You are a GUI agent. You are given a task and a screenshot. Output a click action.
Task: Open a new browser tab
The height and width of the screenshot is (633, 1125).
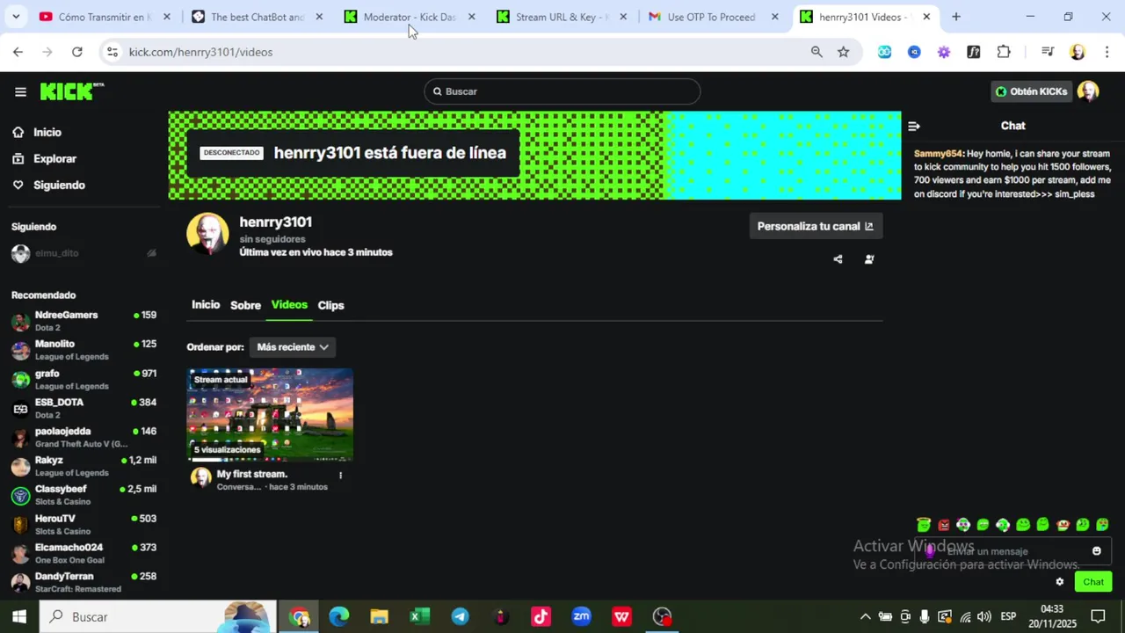click(956, 17)
